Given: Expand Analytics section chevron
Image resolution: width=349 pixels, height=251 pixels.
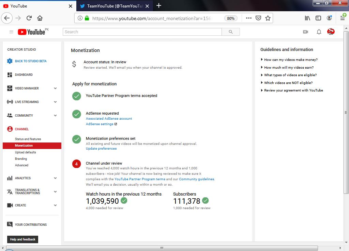Looking at the screenshot, I should pos(55,178).
